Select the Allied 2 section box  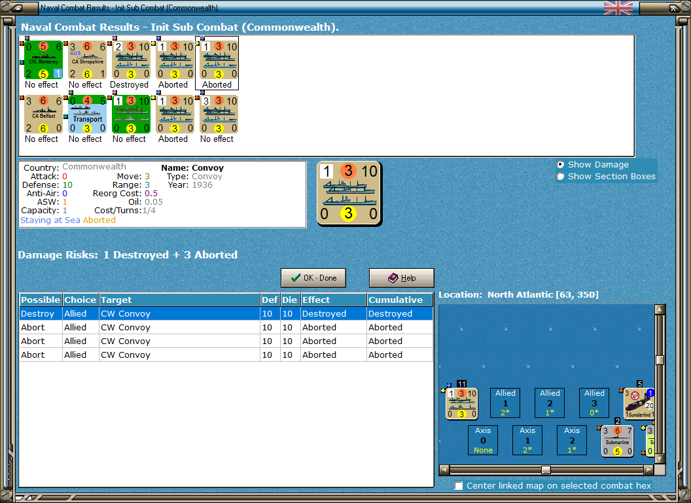(x=550, y=402)
